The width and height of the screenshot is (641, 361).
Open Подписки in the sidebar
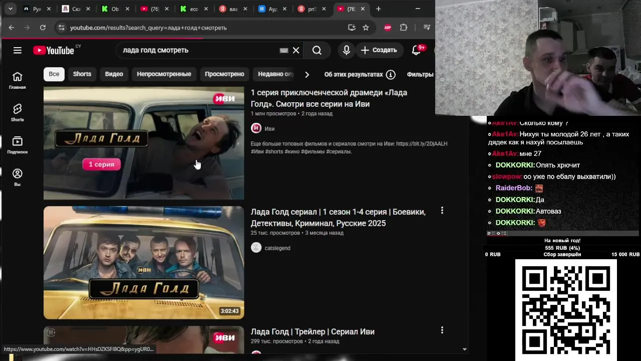18,145
